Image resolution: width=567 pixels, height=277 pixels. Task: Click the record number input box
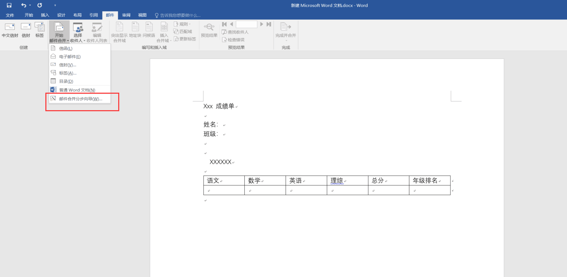[246, 24]
